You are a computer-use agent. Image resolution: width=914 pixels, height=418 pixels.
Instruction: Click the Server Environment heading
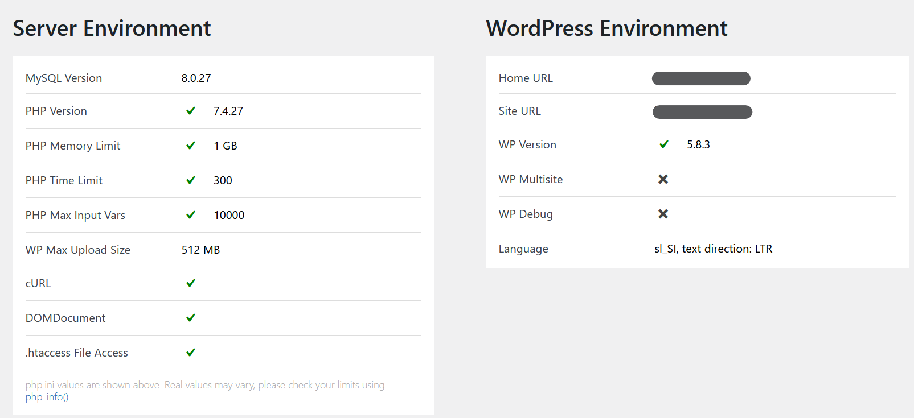point(112,28)
